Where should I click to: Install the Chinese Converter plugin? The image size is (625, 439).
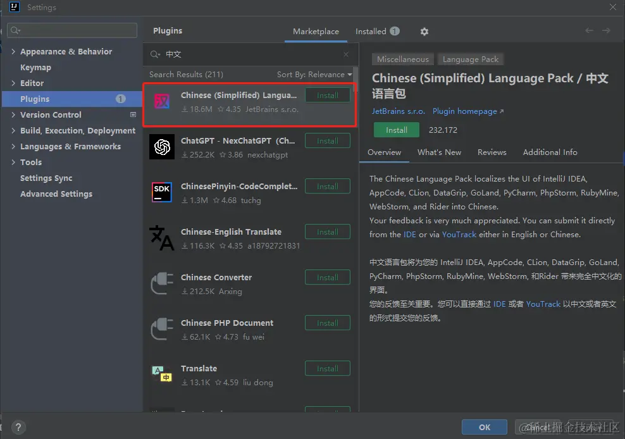coord(328,277)
